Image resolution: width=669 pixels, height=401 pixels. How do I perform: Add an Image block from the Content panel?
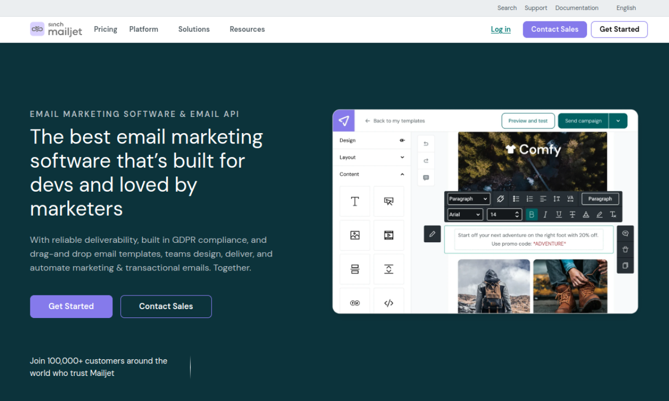click(x=355, y=235)
